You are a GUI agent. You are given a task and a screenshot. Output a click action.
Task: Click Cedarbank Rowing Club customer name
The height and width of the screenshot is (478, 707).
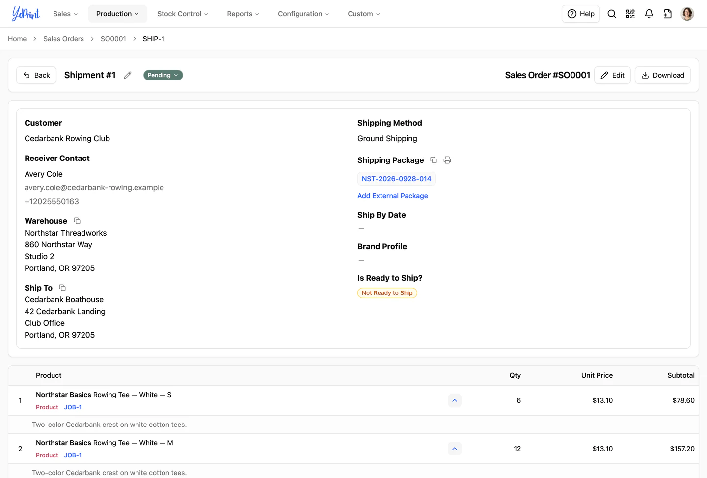[x=67, y=138]
